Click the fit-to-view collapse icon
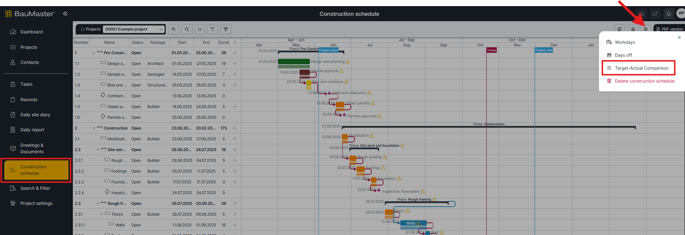 pos(200,29)
